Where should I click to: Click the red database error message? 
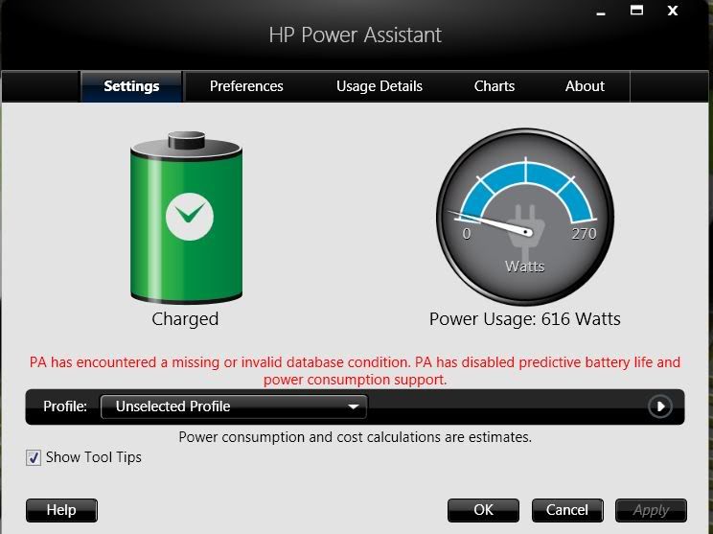click(355, 371)
